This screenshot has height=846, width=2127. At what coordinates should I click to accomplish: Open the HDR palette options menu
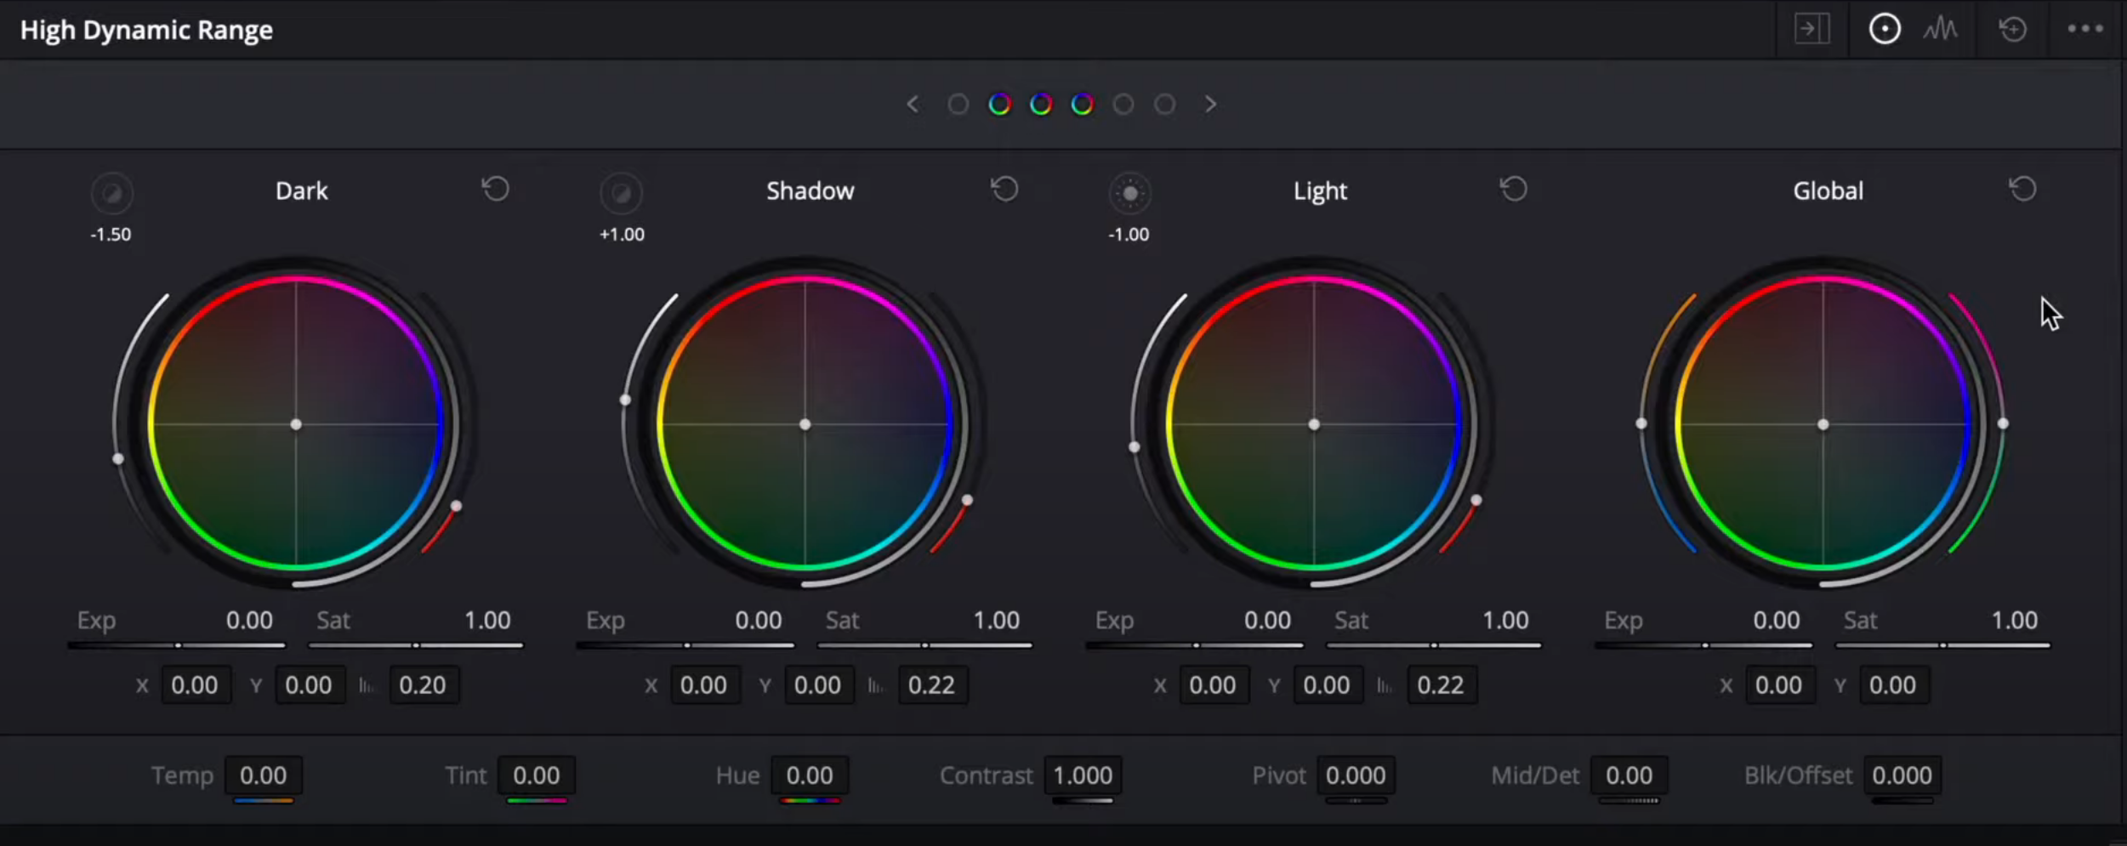pos(2085,29)
